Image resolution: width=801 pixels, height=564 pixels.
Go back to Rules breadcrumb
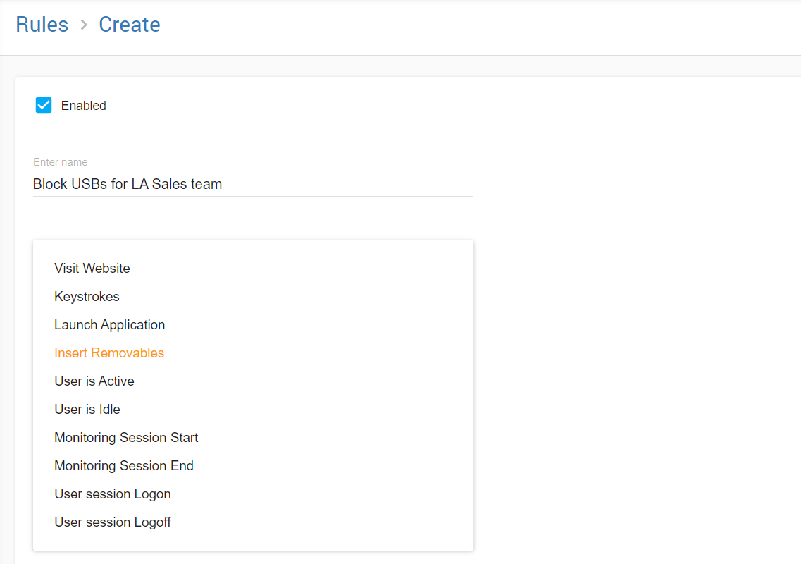pos(42,25)
